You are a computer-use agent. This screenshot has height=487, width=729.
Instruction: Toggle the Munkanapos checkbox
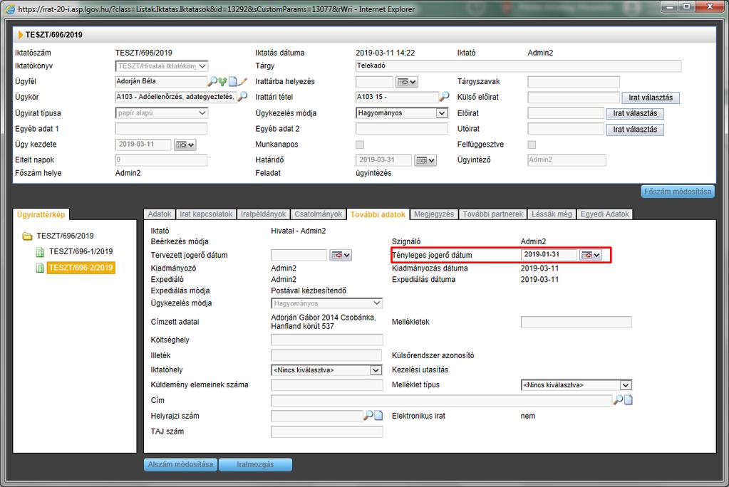[x=360, y=145]
